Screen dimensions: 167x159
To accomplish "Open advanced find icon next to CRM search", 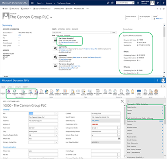I will pyautogui.click(x=138, y=3).
